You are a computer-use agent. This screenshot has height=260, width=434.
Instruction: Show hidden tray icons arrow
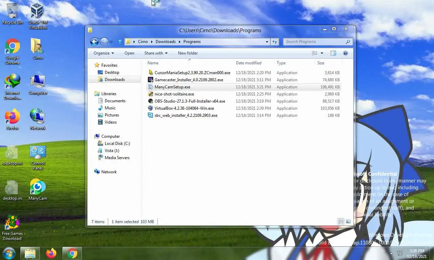391,253
